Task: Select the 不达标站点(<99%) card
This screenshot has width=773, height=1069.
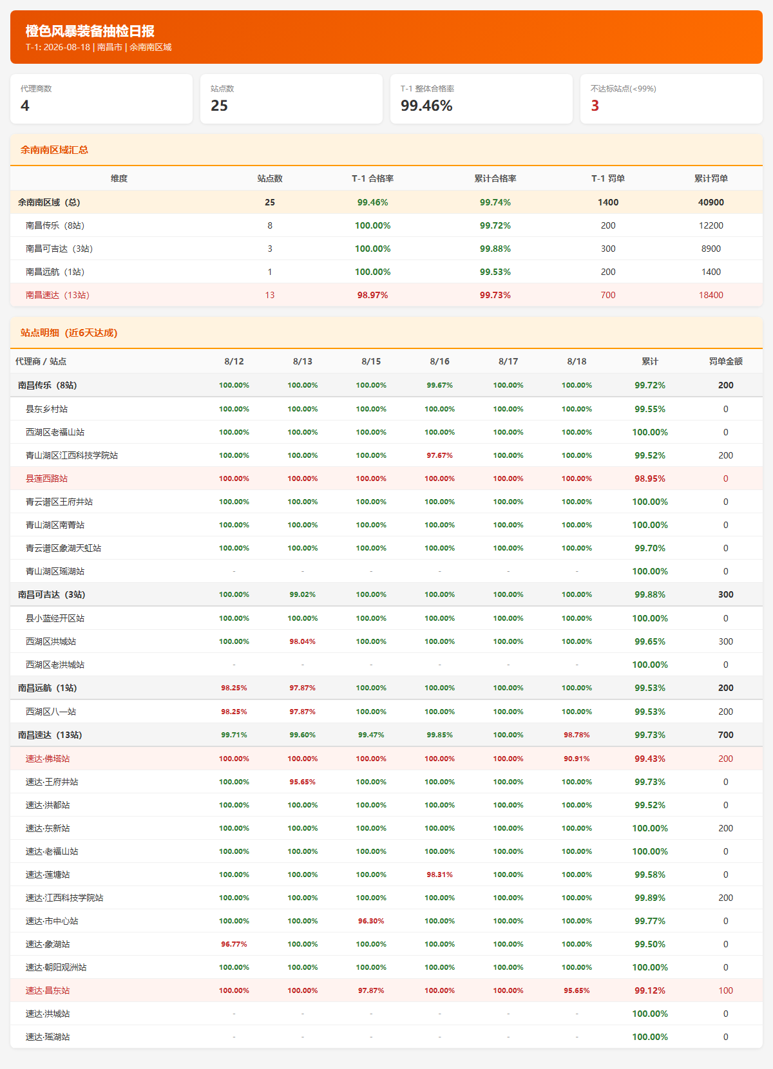Action: [671, 99]
